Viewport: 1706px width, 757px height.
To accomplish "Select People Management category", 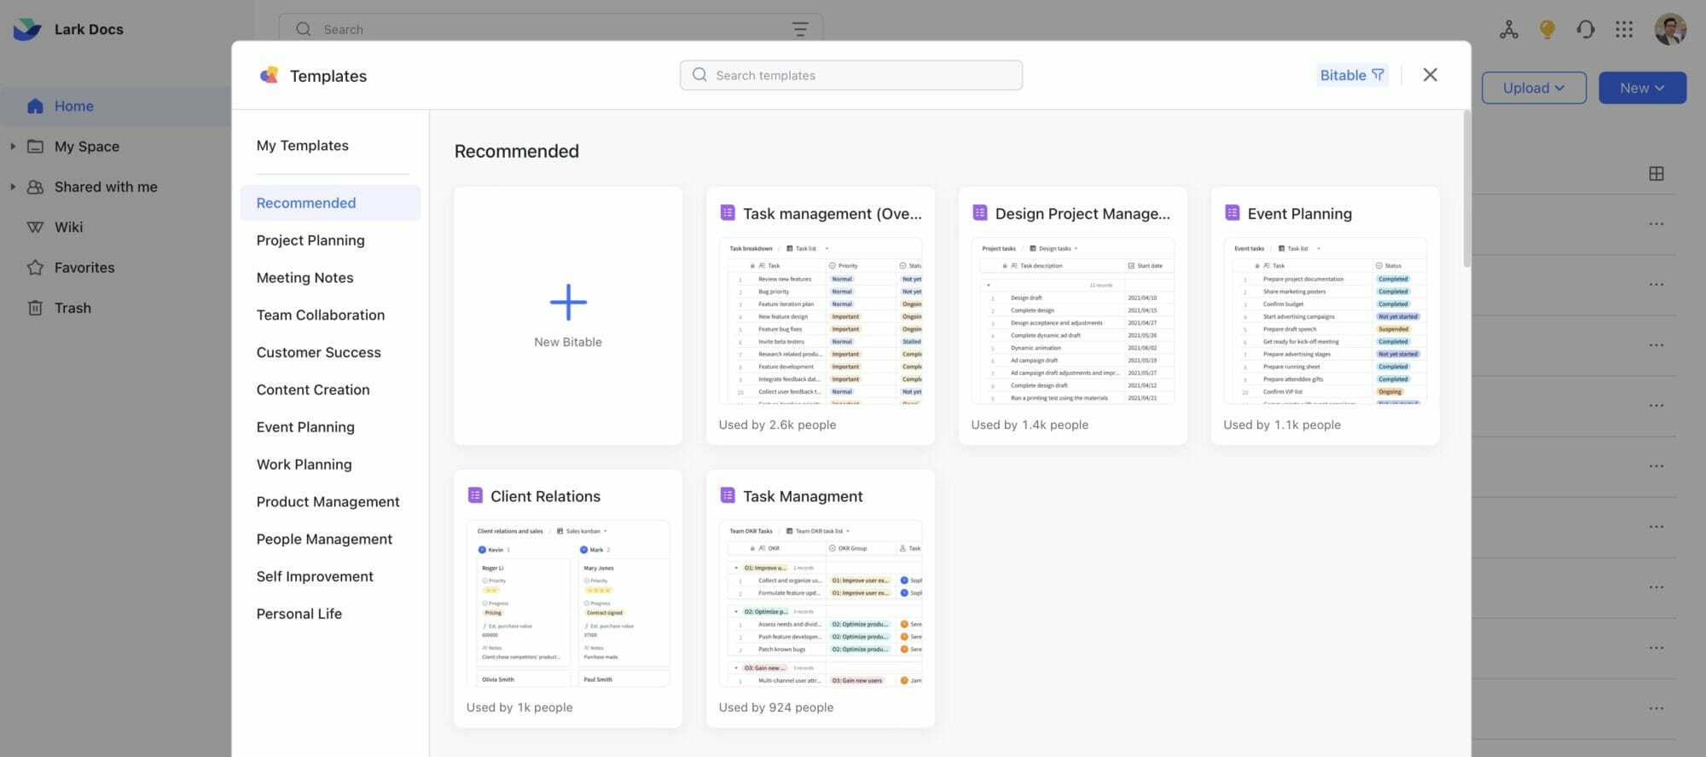I will pos(324,540).
